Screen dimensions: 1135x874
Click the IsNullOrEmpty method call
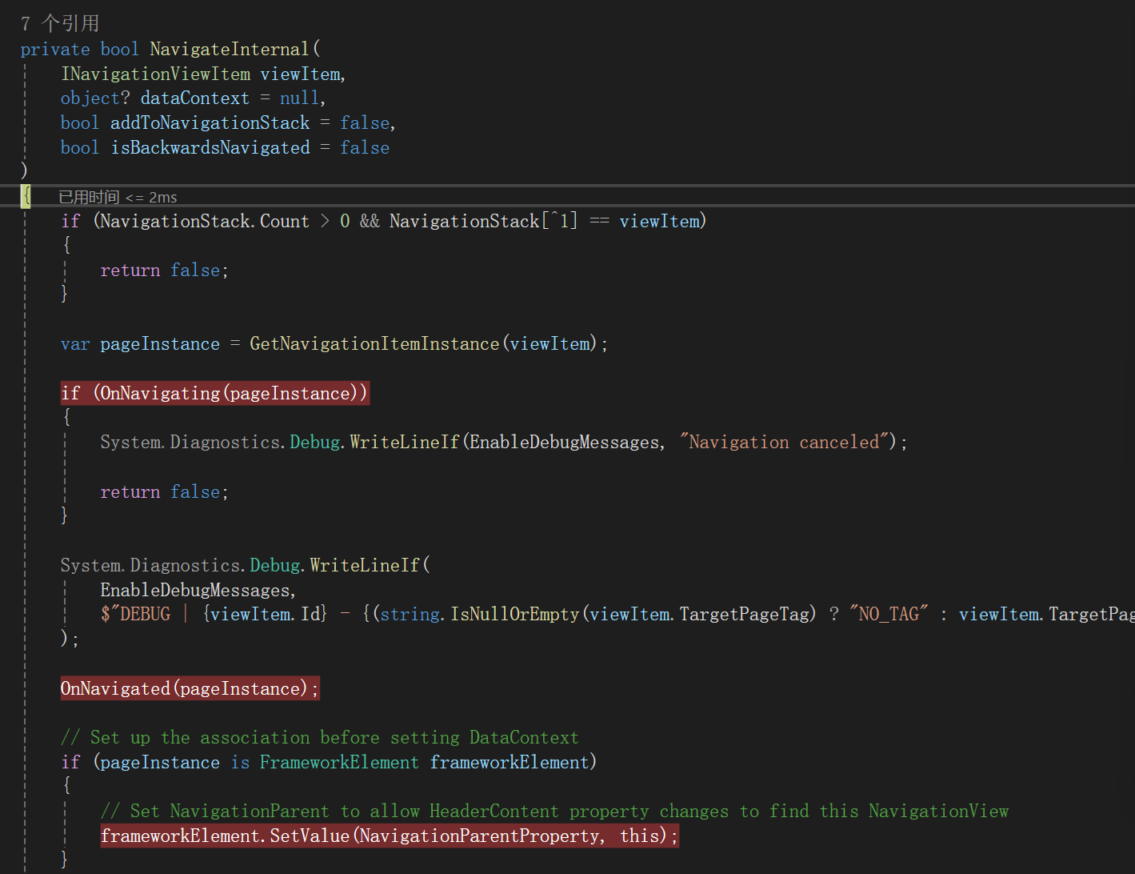515,615
